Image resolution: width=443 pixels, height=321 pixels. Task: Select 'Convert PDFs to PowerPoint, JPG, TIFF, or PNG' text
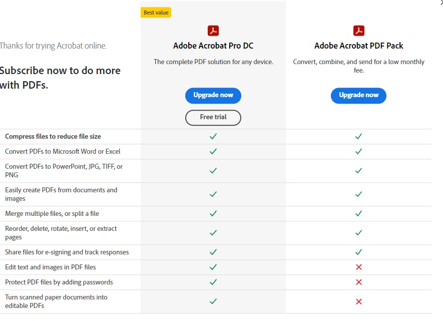tap(64, 171)
